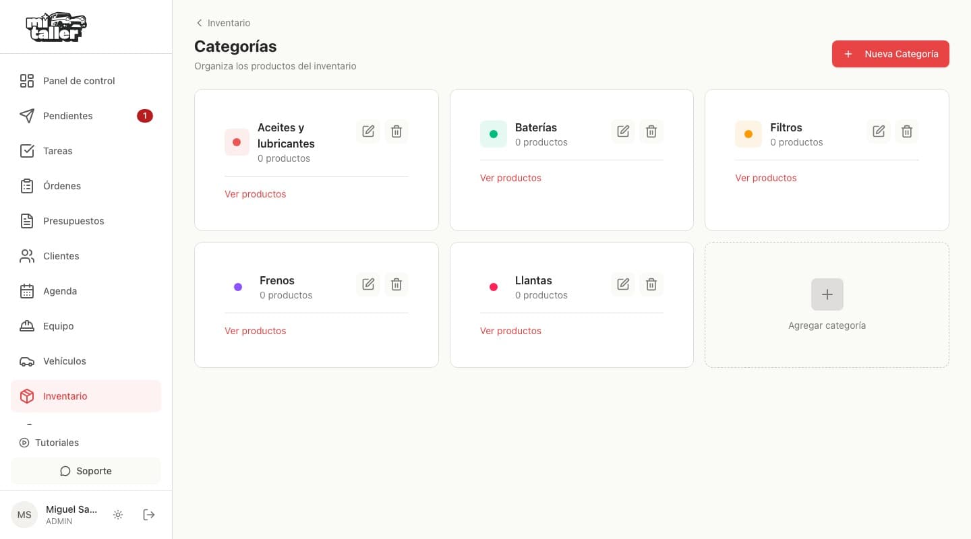Open Pendientes in the sidebar

pos(86,116)
